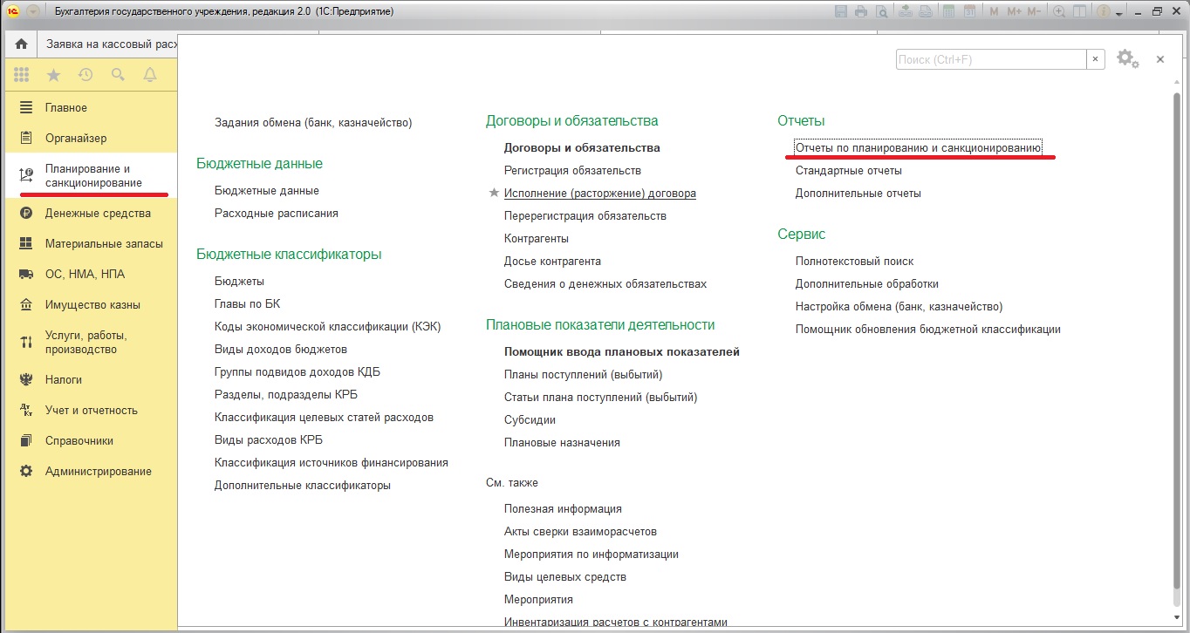Click into the Поиск (Ctrl+F) search field
The width and height of the screenshot is (1190, 633).
990,59
